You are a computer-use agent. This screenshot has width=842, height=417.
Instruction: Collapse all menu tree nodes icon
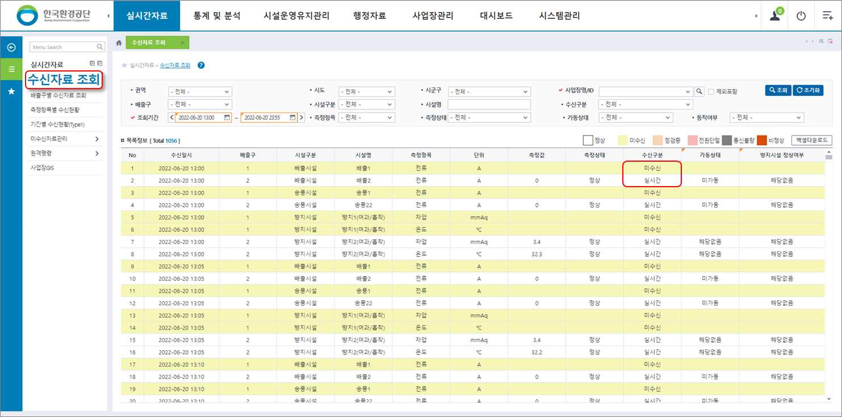100,64
